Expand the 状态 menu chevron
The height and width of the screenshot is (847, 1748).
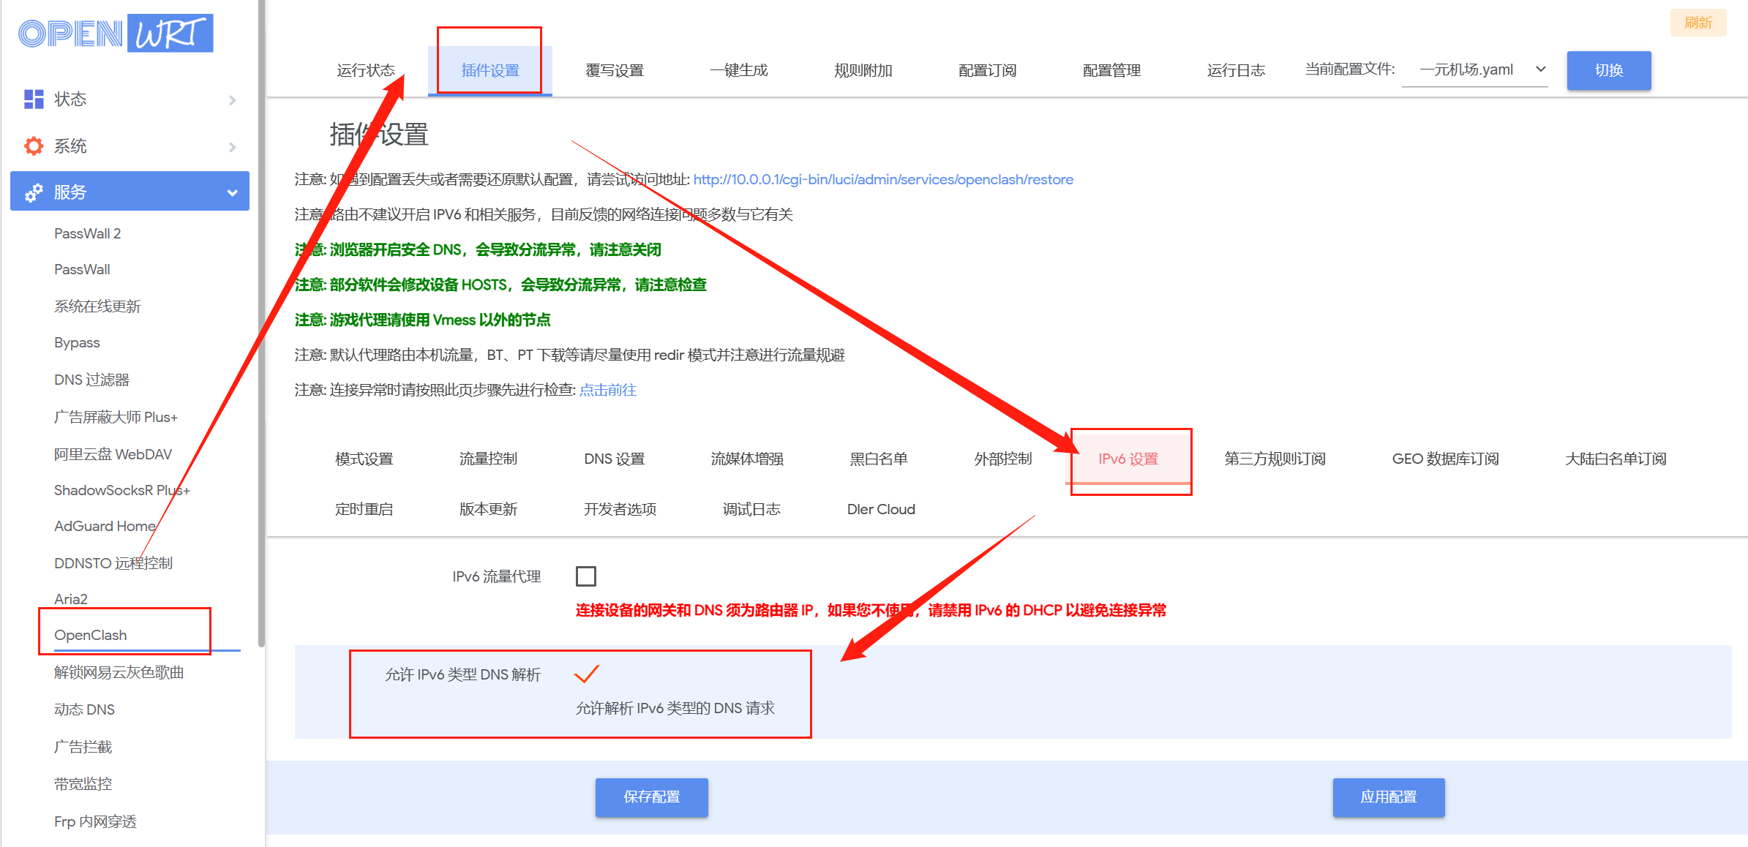[x=233, y=99]
